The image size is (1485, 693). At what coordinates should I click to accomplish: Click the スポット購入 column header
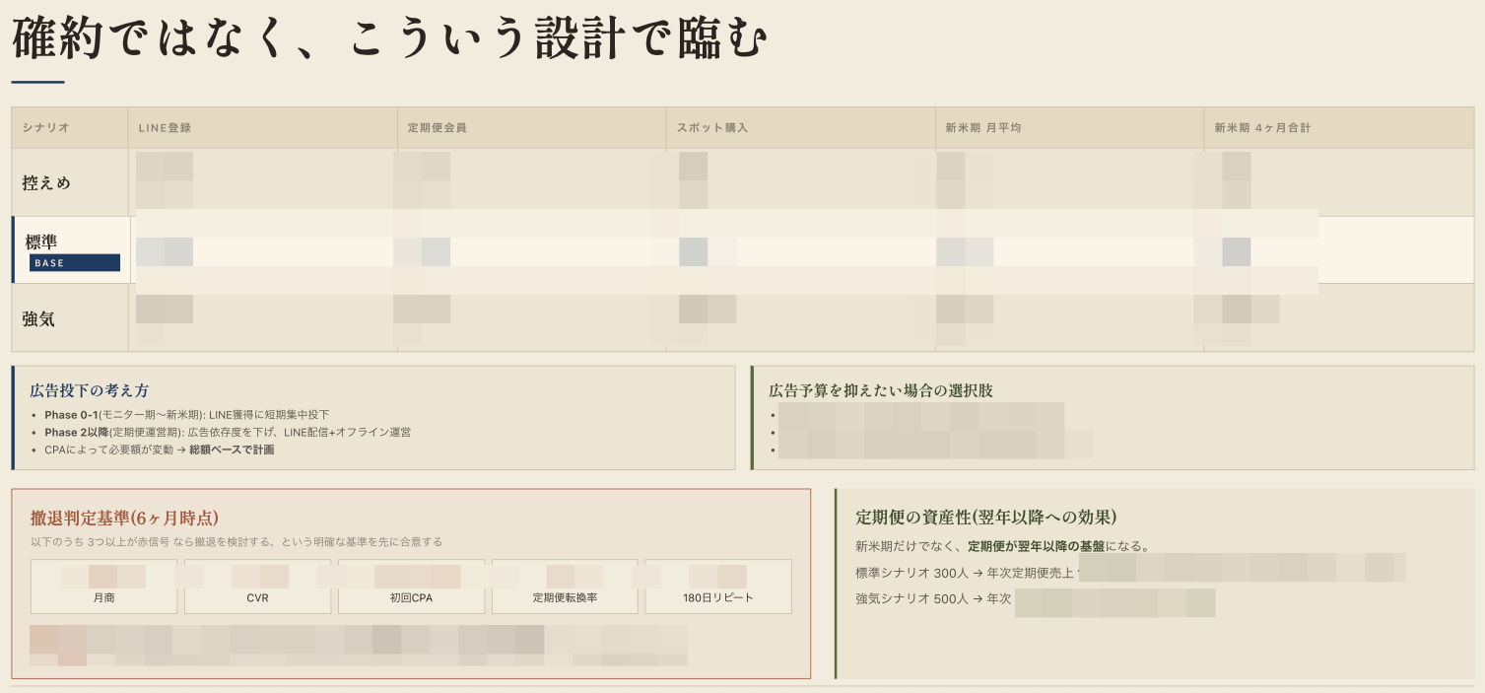(x=800, y=128)
